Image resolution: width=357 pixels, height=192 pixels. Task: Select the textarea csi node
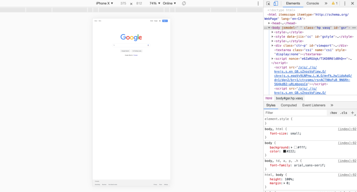310,52
